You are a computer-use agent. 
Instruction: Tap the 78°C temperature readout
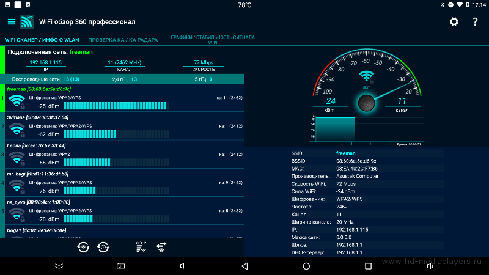coord(244,5)
